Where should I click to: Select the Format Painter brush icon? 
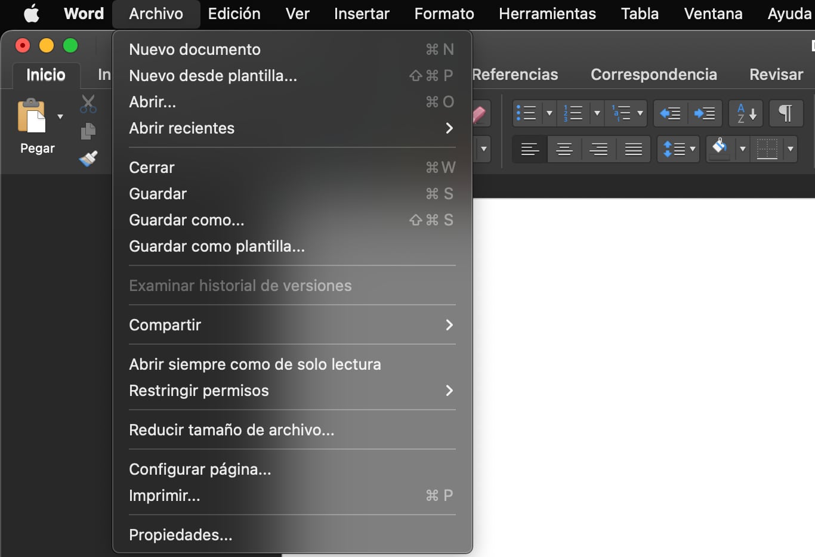[x=88, y=159]
